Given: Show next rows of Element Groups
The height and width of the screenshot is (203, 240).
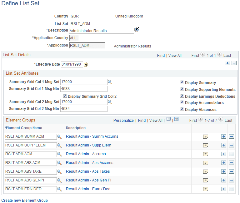Looking at the screenshot, I should pyautogui.click(x=221, y=119).
